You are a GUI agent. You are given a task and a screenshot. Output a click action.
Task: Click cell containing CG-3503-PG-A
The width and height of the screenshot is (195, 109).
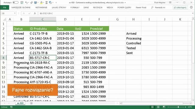point(43,43)
